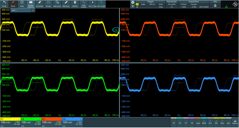The image size is (239, 128).
Task: Enable channel C6
Action: point(180,122)
